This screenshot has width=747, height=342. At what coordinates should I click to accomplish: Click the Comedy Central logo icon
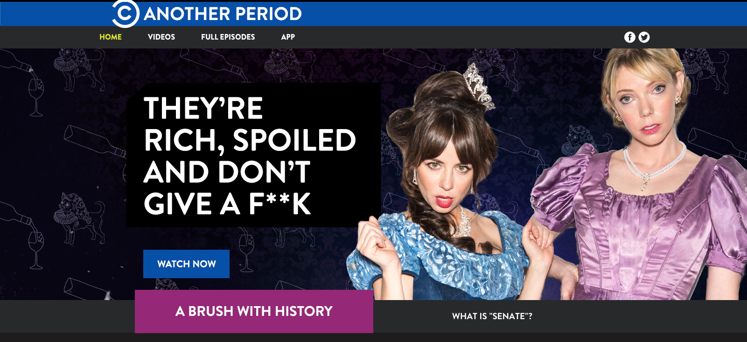(126, 14)
